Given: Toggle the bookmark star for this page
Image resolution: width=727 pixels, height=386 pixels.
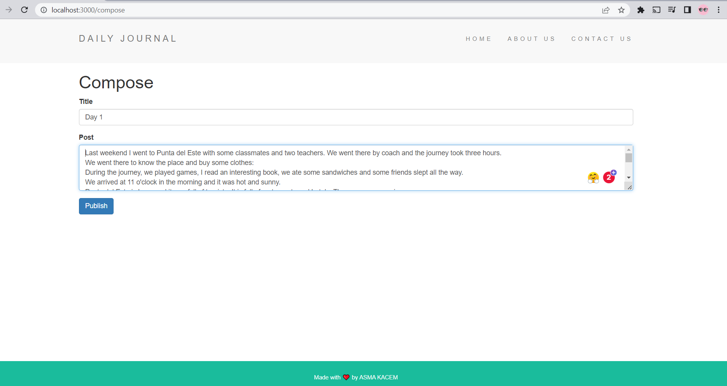Looking at the screenshot, I should pos(621,10).
